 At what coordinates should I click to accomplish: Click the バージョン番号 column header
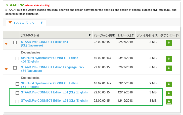[x=104, y=35]
